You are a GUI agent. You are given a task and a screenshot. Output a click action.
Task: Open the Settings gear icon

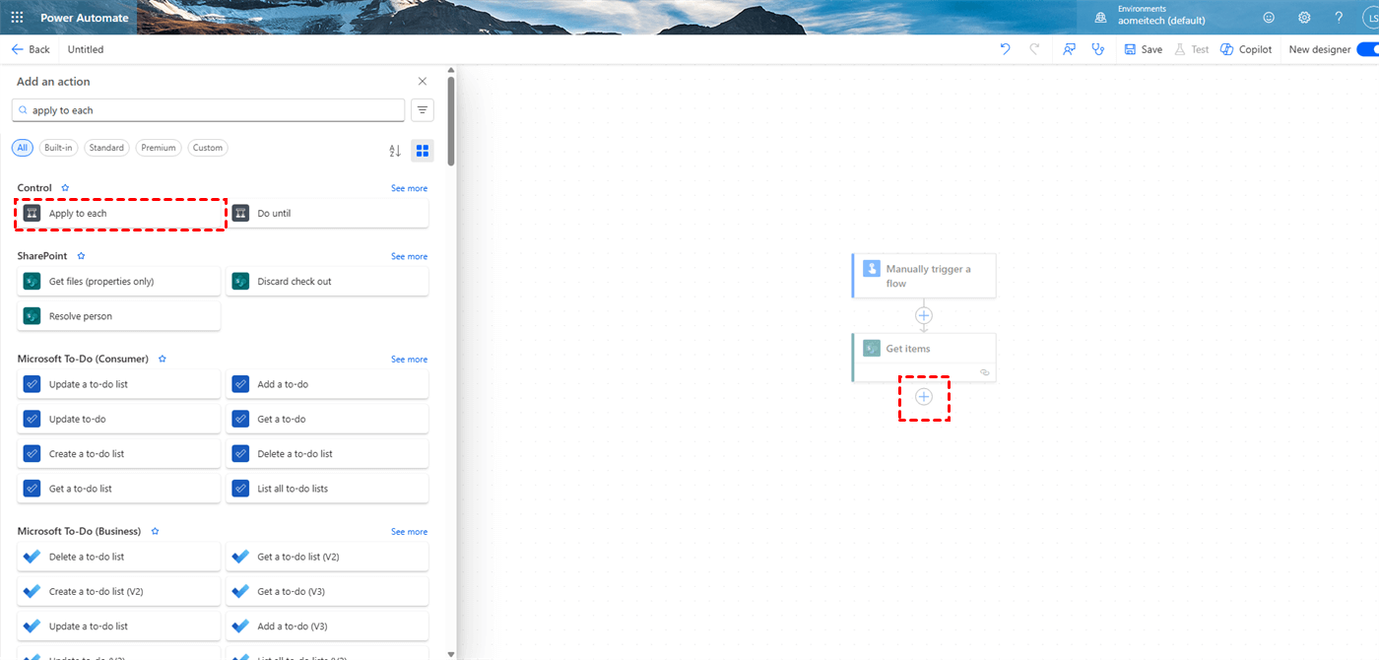[1304, 18]
